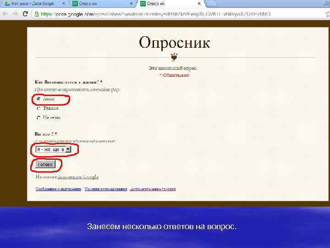Open the Документов Google link

(x=78, y=176)
